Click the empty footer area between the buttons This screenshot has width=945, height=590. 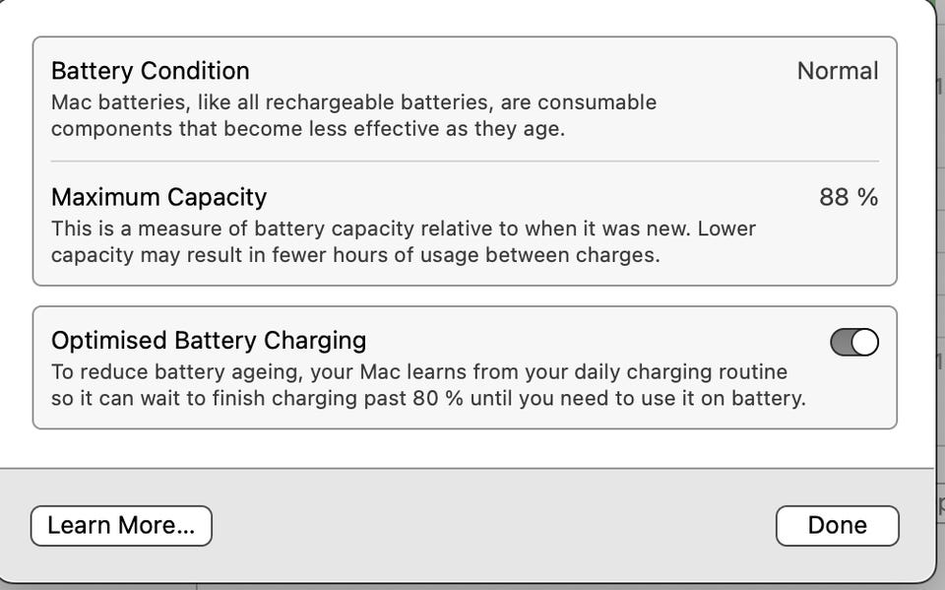[492, 526]
